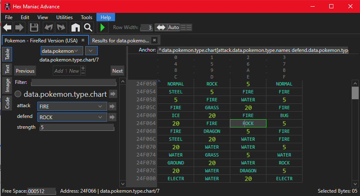The width and height of the screenshot is (360, 196).
Task: Switch to the Results for data.pokemo... tab
Action: [x=120, y=40]
